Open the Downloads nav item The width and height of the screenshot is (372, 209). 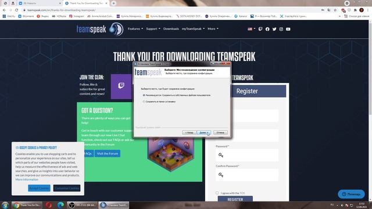pos(171,28)
